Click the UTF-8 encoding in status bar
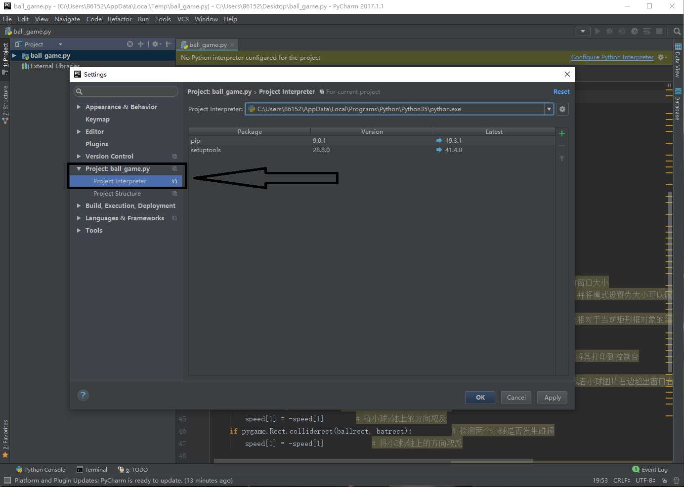 tap(645, 481)
